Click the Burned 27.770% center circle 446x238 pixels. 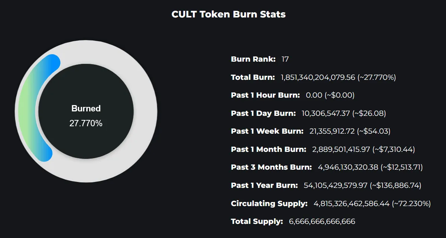point(86,111)
